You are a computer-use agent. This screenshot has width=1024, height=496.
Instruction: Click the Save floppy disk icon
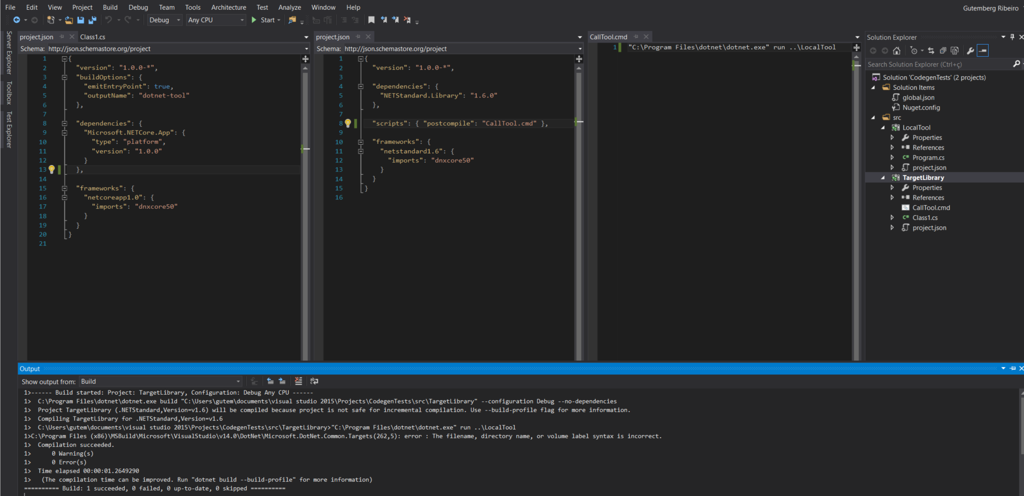point(81,20)
